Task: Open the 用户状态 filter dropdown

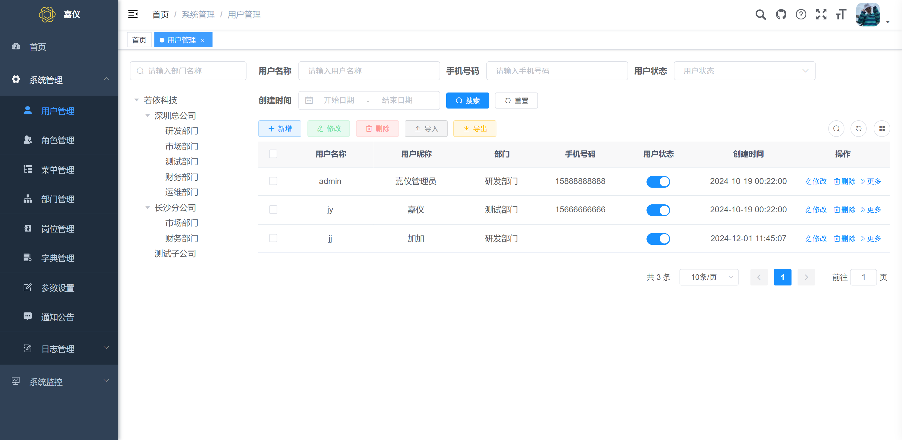Action: tap(744, 71)
